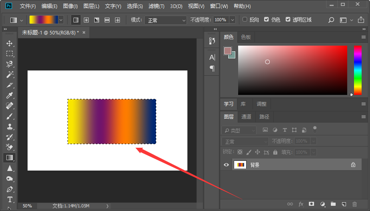Screen dimensions: 370x211
Task: Create a new layer icon
Action: (344, 204)
